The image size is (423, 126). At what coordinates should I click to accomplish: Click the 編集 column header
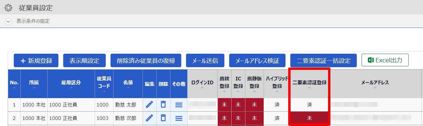[x=149, y=84]
